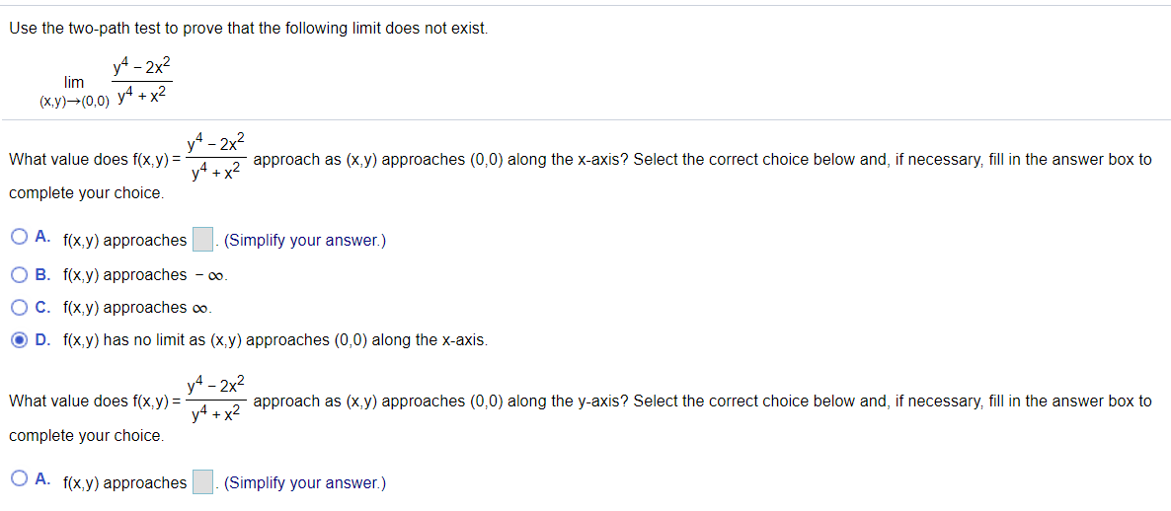Click option C text 'f(x,y) approaches ∞'
This screenshot has width=1171, height=511.
137,308
